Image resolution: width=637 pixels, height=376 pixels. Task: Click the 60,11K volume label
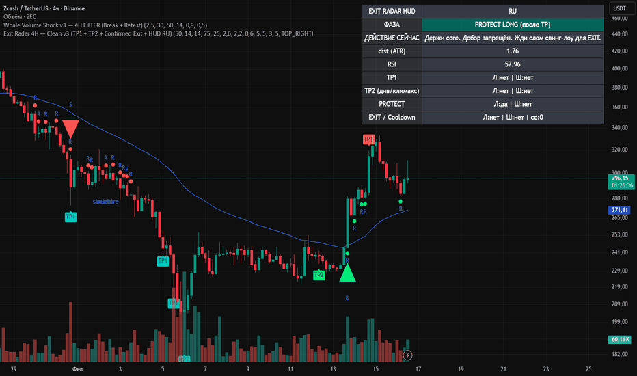pos(619,339)
